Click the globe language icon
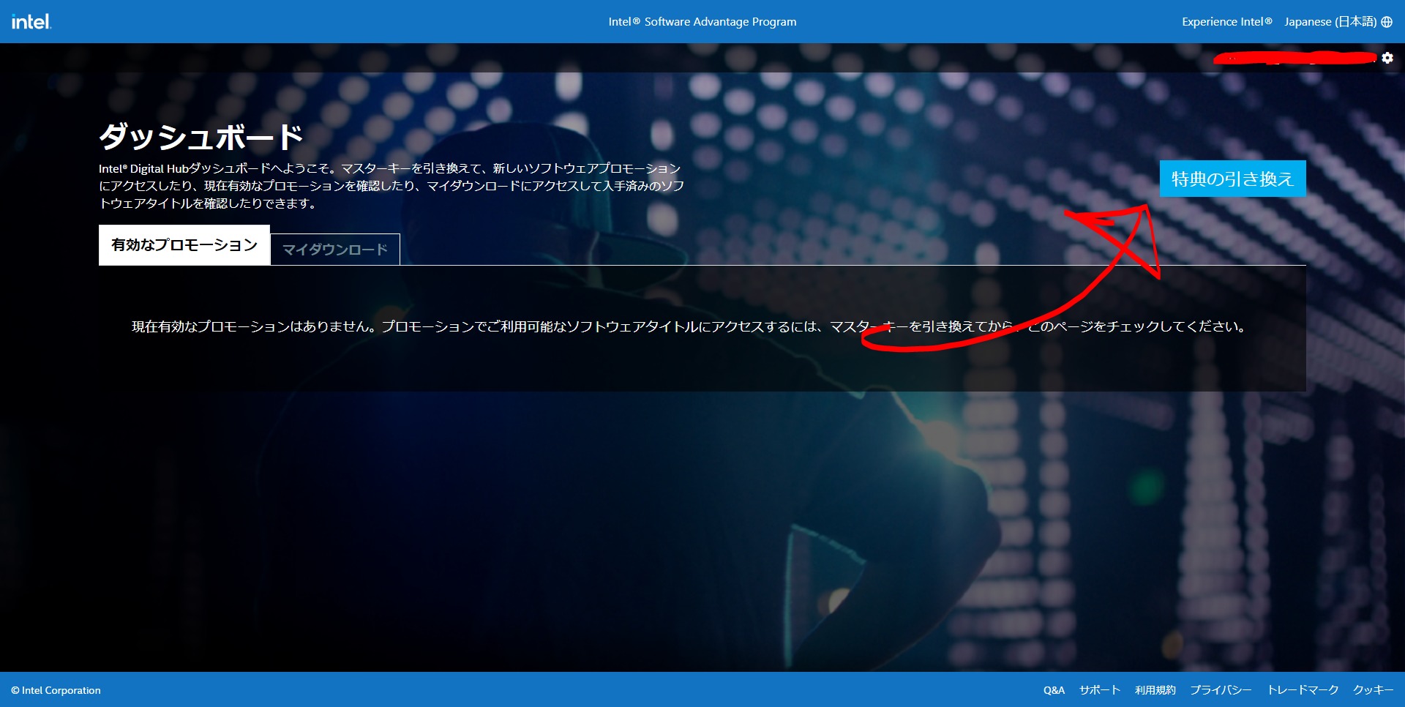The width and height of the screenshot is (1405, 707). tap(1387, 22)
